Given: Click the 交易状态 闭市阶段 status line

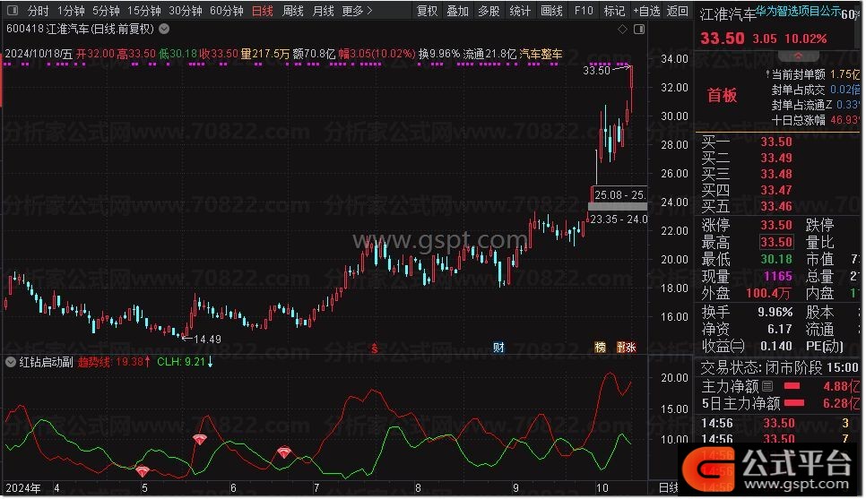Looking at the screenshot, I should tap(779, 367).
